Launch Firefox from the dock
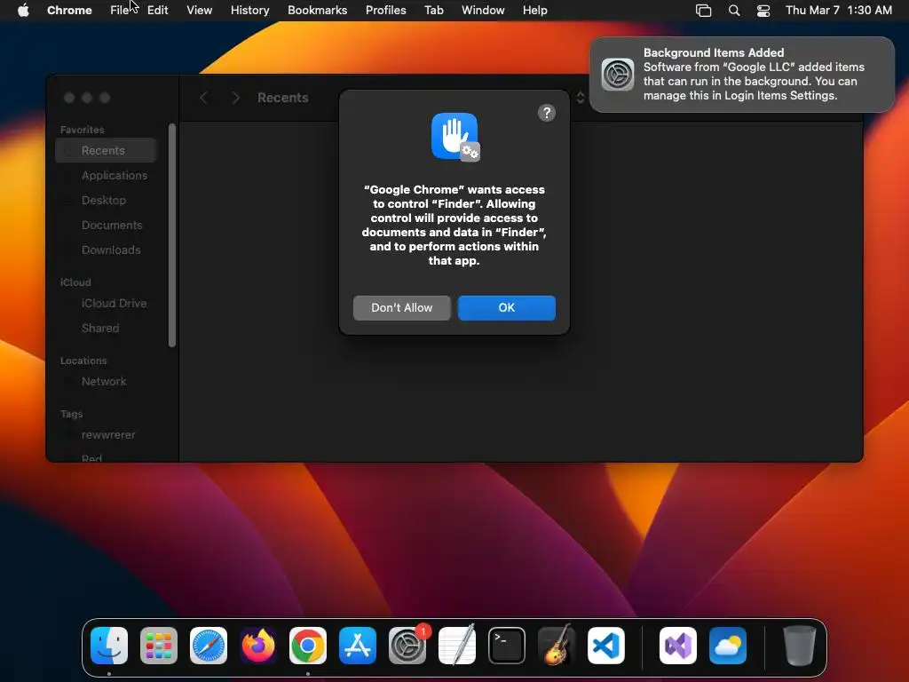The width and height of the screenshot is (909, 682). (258, 646)
